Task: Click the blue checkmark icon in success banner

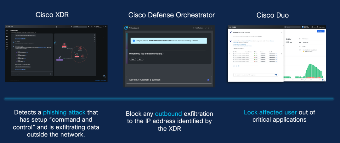Action: click(x=134, y=40)
